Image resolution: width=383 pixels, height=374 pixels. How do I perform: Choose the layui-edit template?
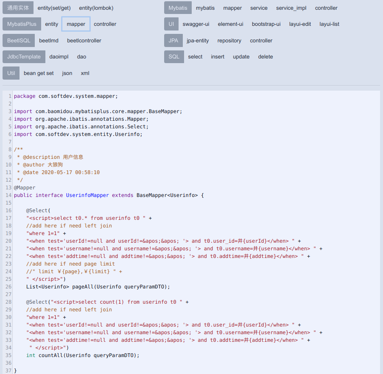[300, 24]
